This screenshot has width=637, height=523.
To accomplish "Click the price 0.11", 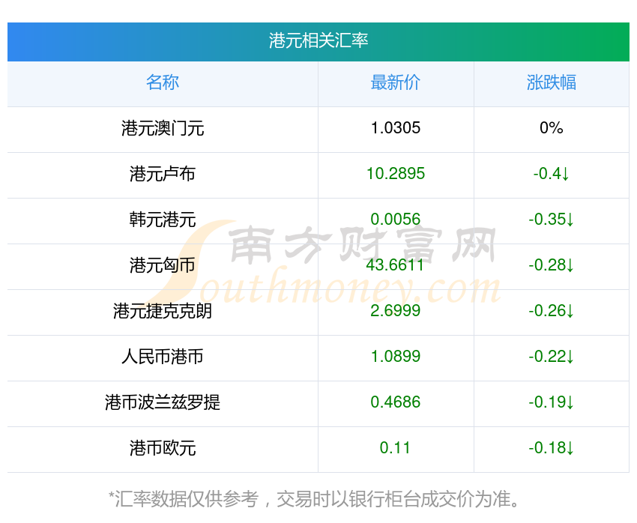I will click(395, 448).
